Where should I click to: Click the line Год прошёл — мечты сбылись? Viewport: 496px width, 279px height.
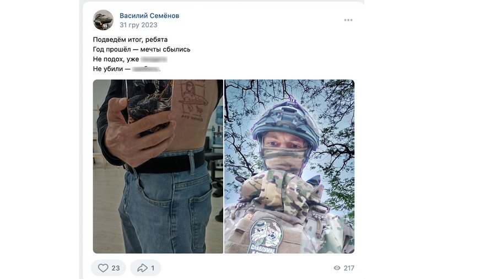142,49
